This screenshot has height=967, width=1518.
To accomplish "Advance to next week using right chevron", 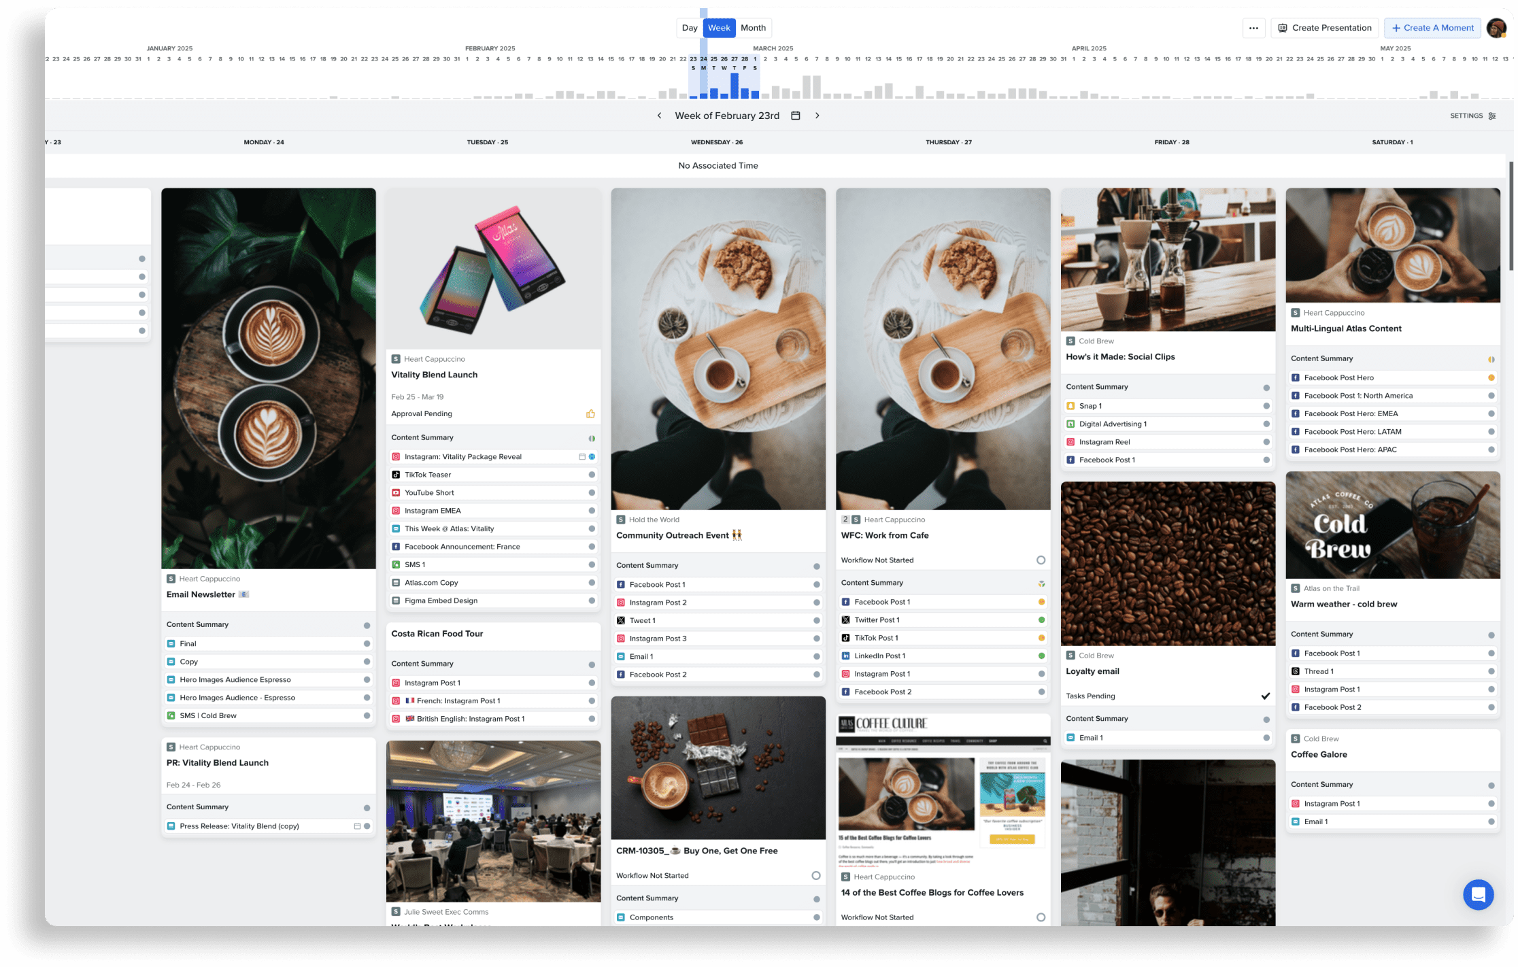I will [x=817, y=116].
